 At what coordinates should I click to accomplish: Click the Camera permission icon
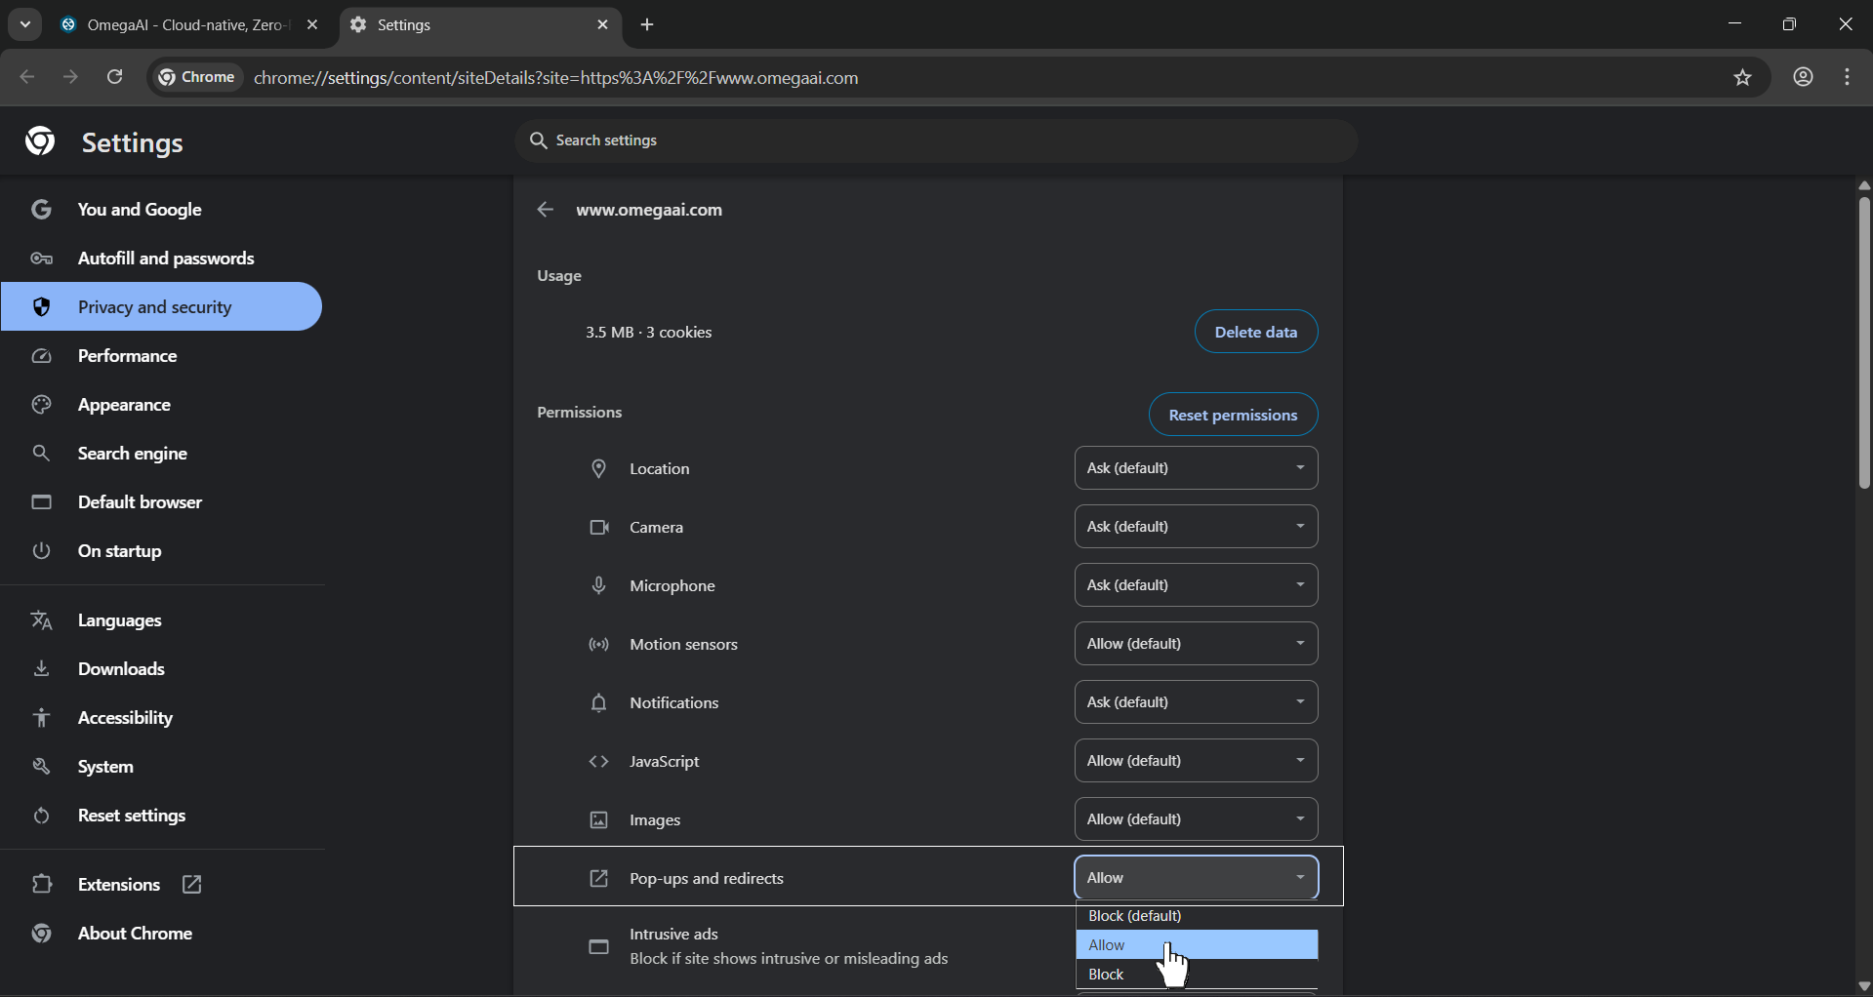tap(599, 527)
